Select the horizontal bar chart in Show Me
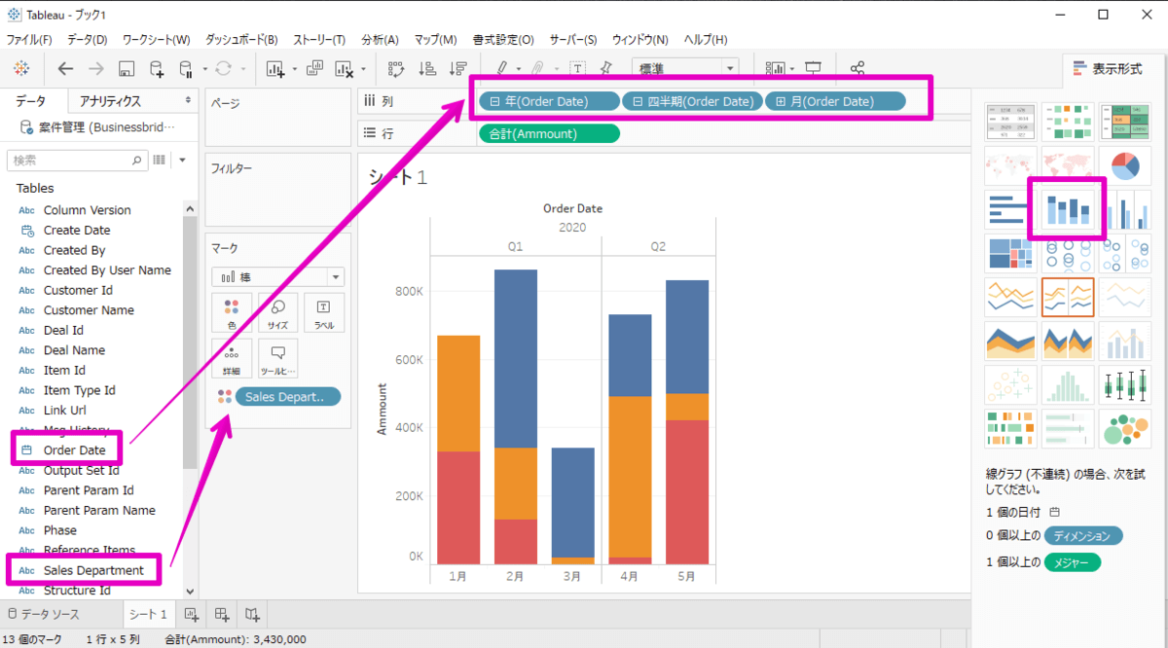 [x=1010, y=209]
